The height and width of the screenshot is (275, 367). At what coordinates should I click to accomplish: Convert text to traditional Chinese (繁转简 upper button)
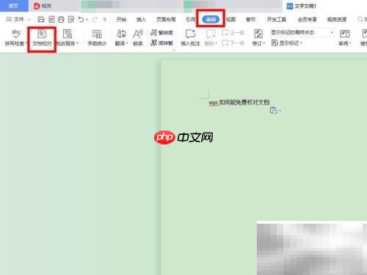pyautogui.click(x=161, y=32)
